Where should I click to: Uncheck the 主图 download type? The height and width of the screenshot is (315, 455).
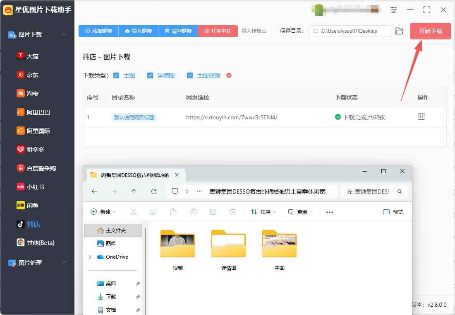click(116, 75)
